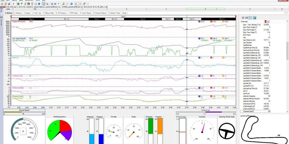The width and height of the screenshot is (289, 144).
Task: Click Channels list scrollbar down arrow
Action: [288, 111]
